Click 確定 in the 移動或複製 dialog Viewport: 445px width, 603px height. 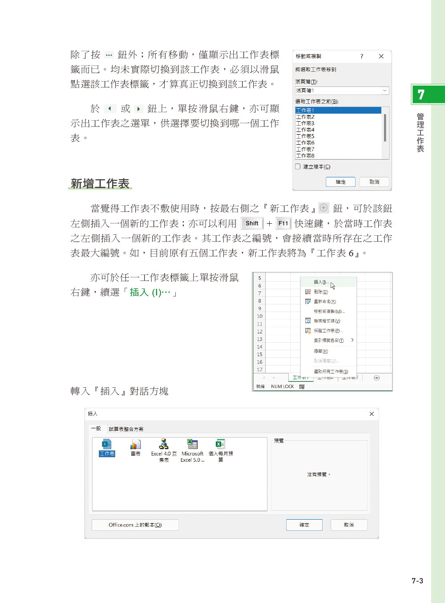tap(340, 182)
